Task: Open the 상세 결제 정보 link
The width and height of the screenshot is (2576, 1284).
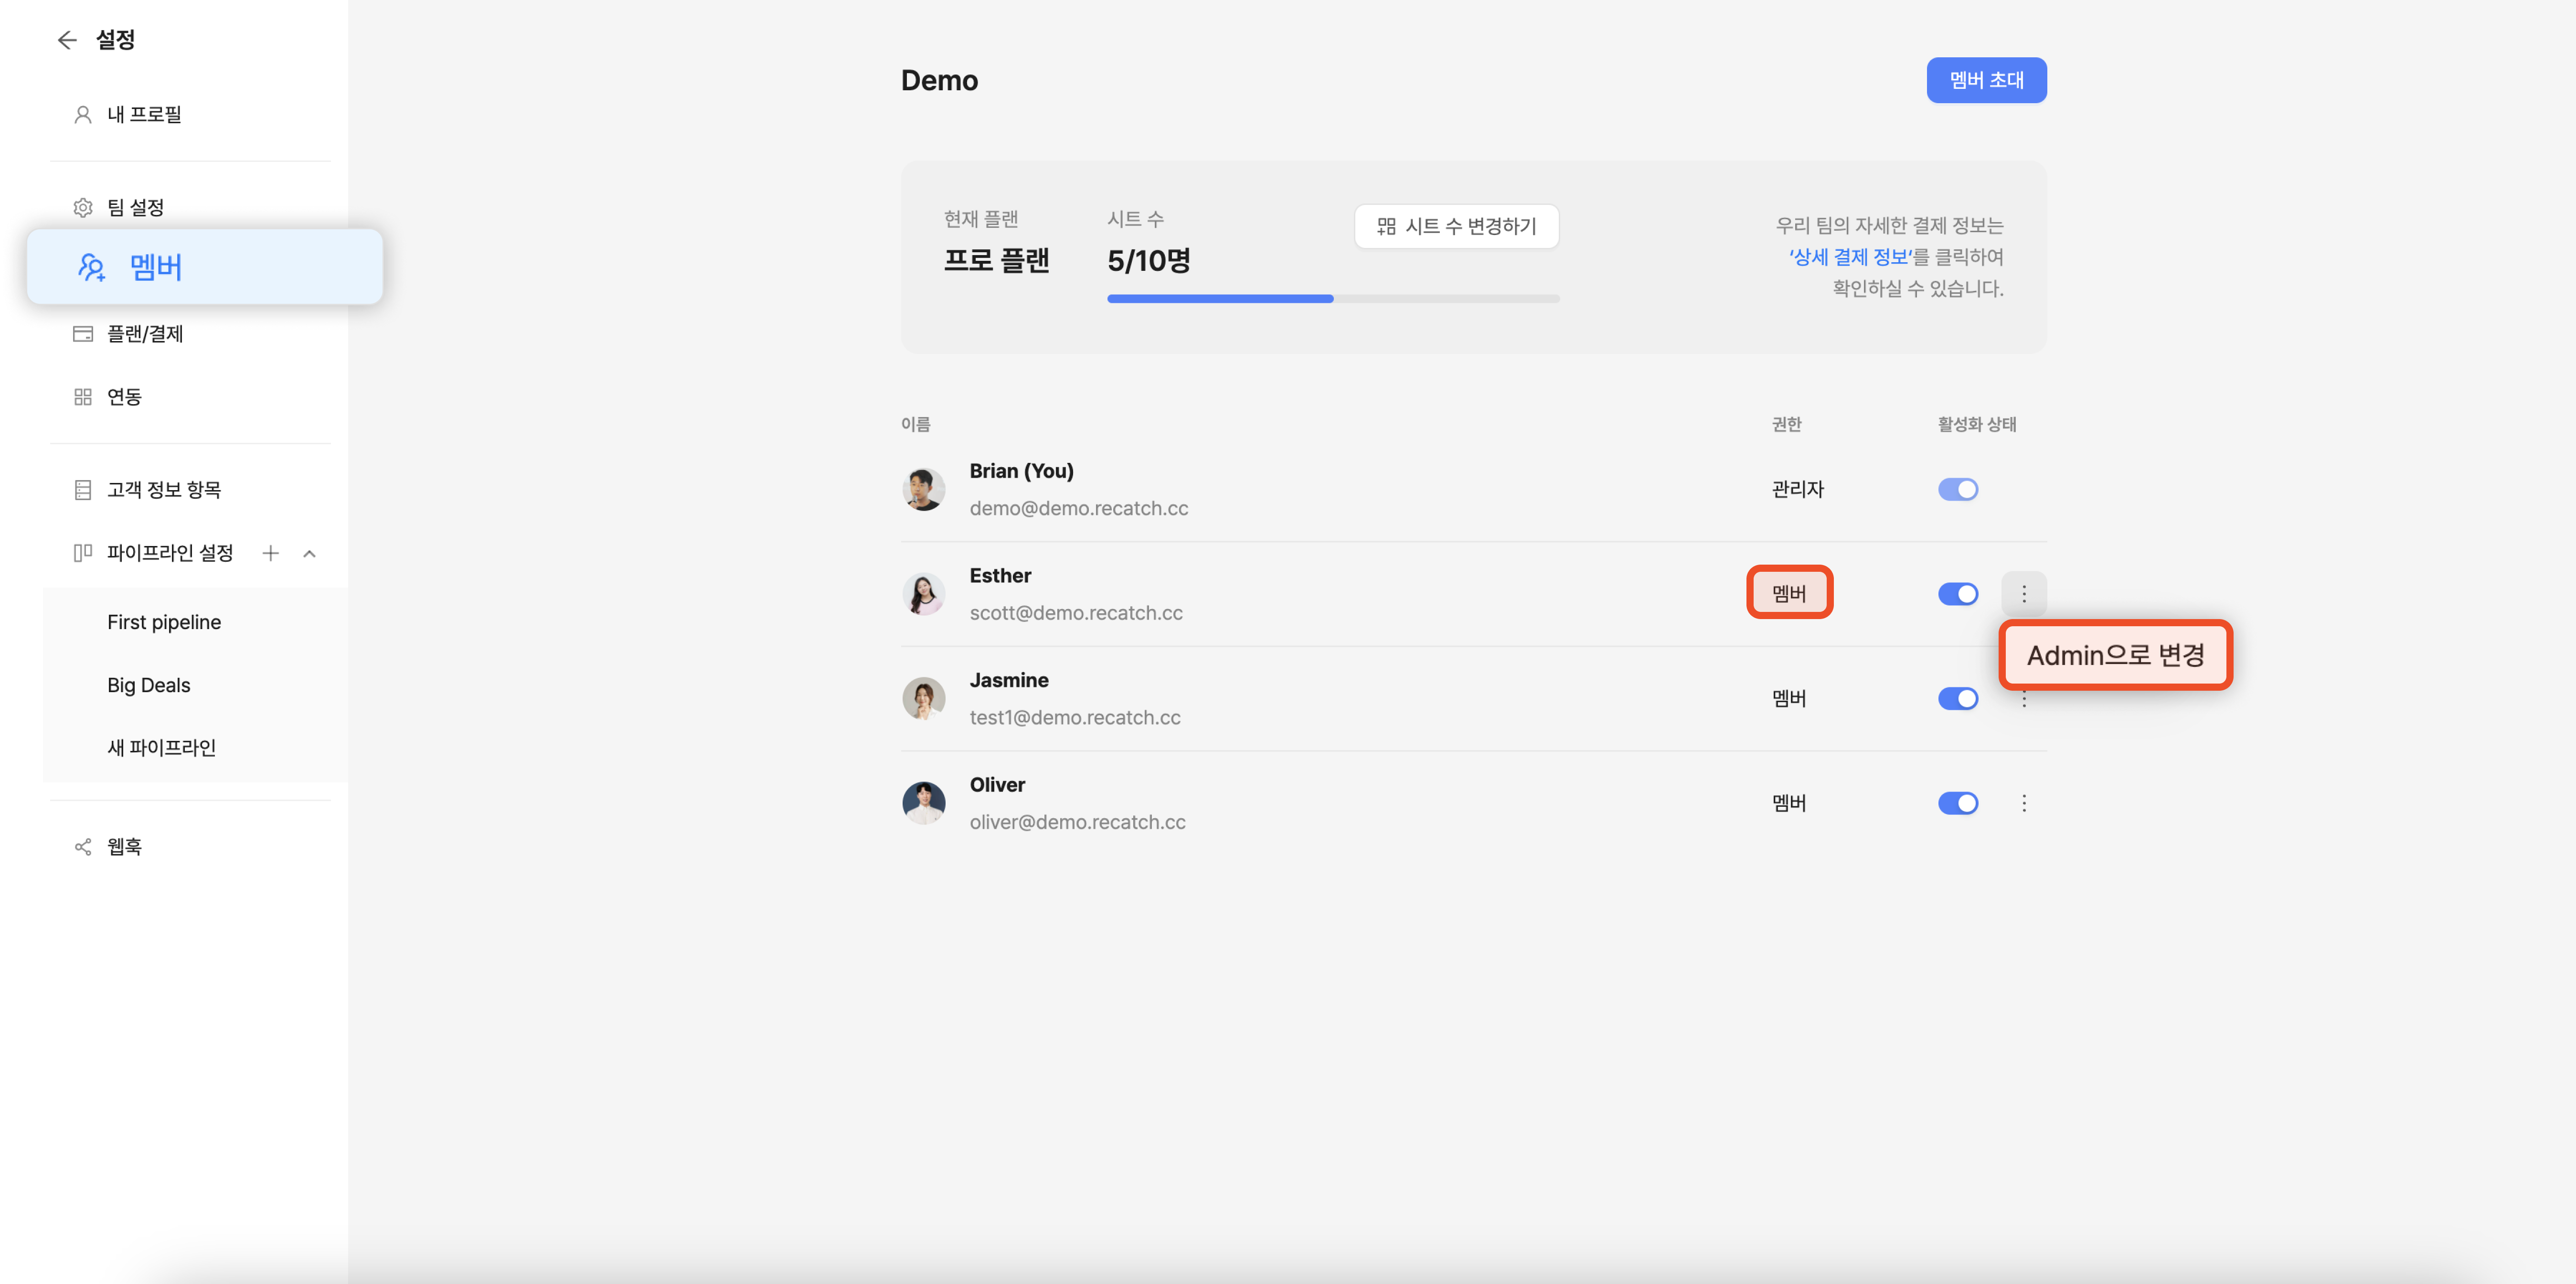Action: click(1849, 257)
